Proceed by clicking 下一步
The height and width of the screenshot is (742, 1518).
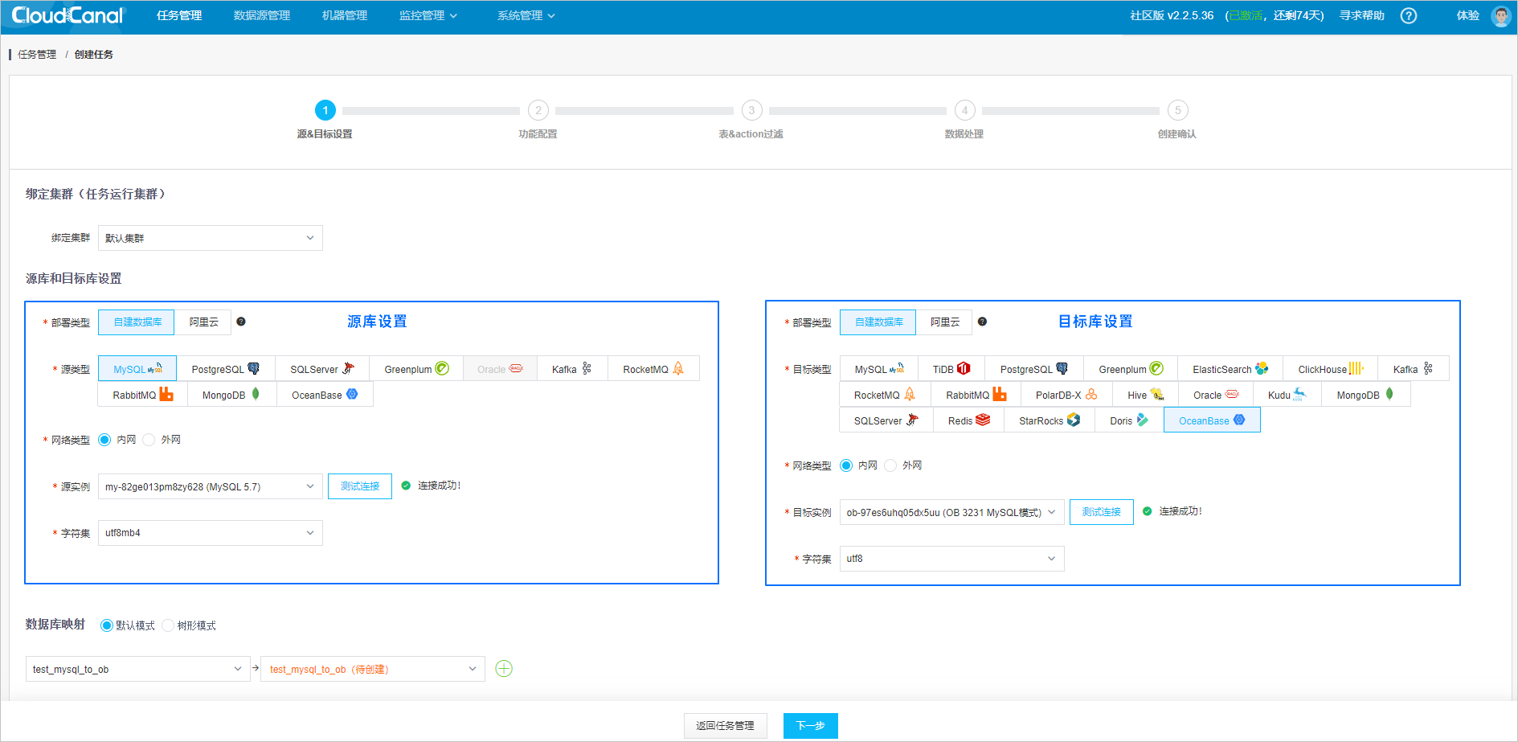(810, 725)
